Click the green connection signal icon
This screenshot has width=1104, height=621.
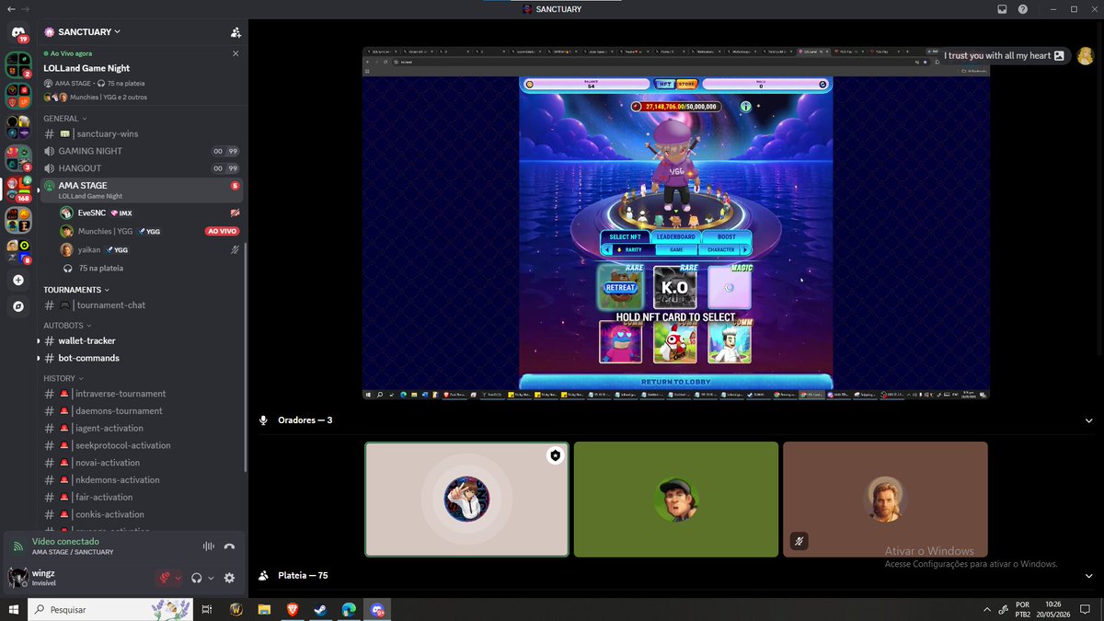point(17,546)
